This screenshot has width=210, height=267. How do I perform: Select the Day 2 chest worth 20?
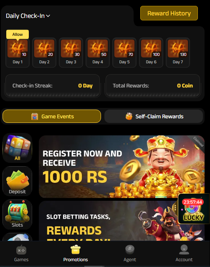tap(44, 52)
